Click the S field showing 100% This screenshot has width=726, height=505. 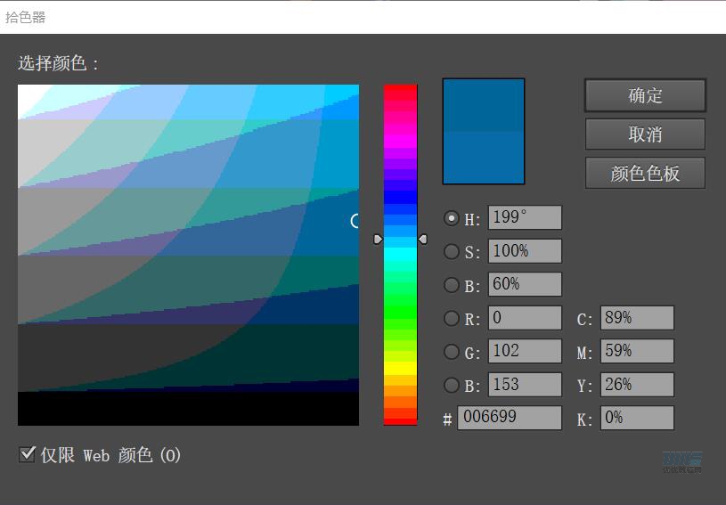[524, 252]
